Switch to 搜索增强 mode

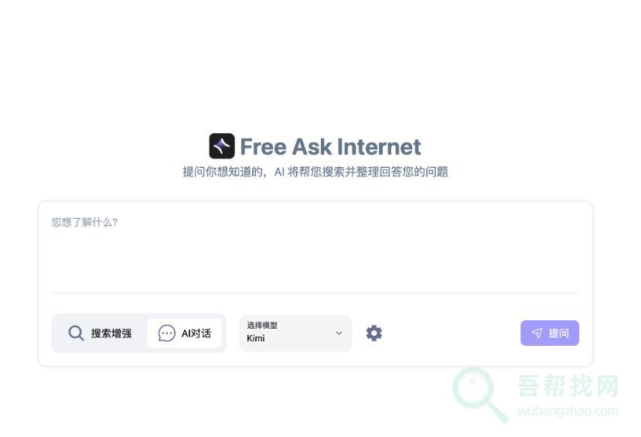pyautogui.click(x=100, y=333)
